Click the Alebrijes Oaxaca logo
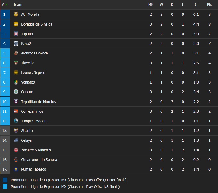Image resolution: width=218 pixels, height=193 pixels. coord(16,53)
